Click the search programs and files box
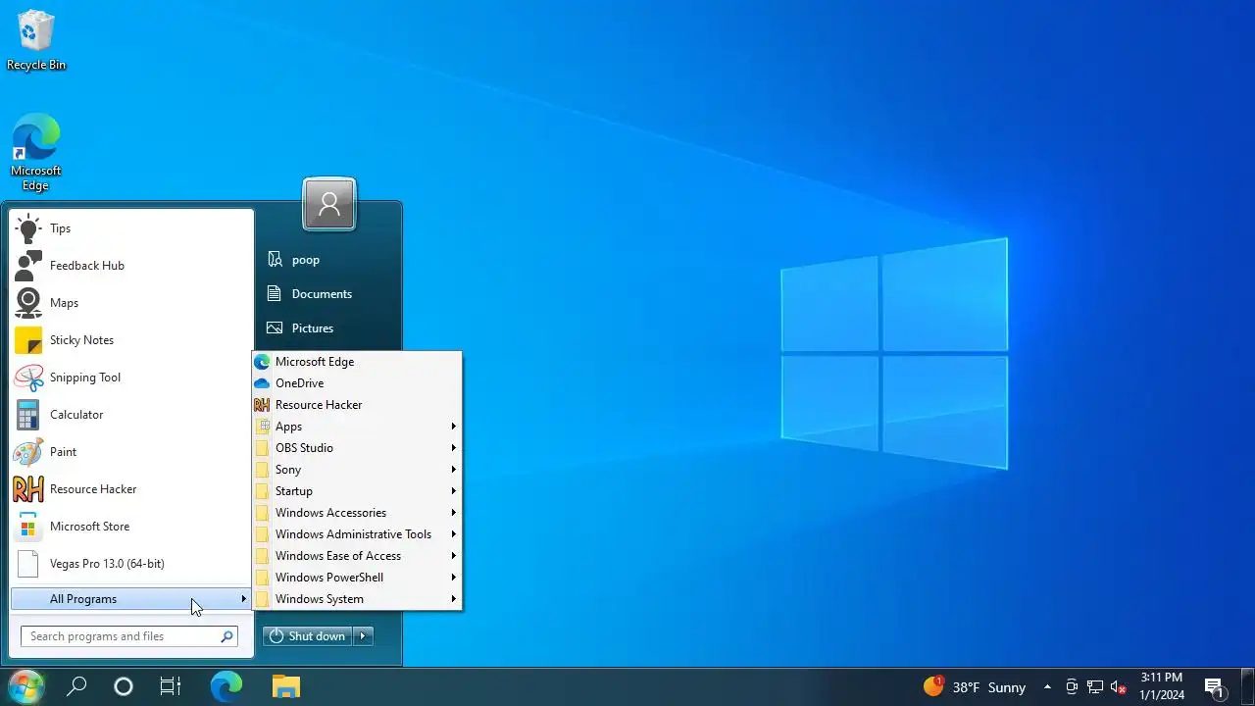The width and height of the screenshot is (1255, 706). pos(128,636)
